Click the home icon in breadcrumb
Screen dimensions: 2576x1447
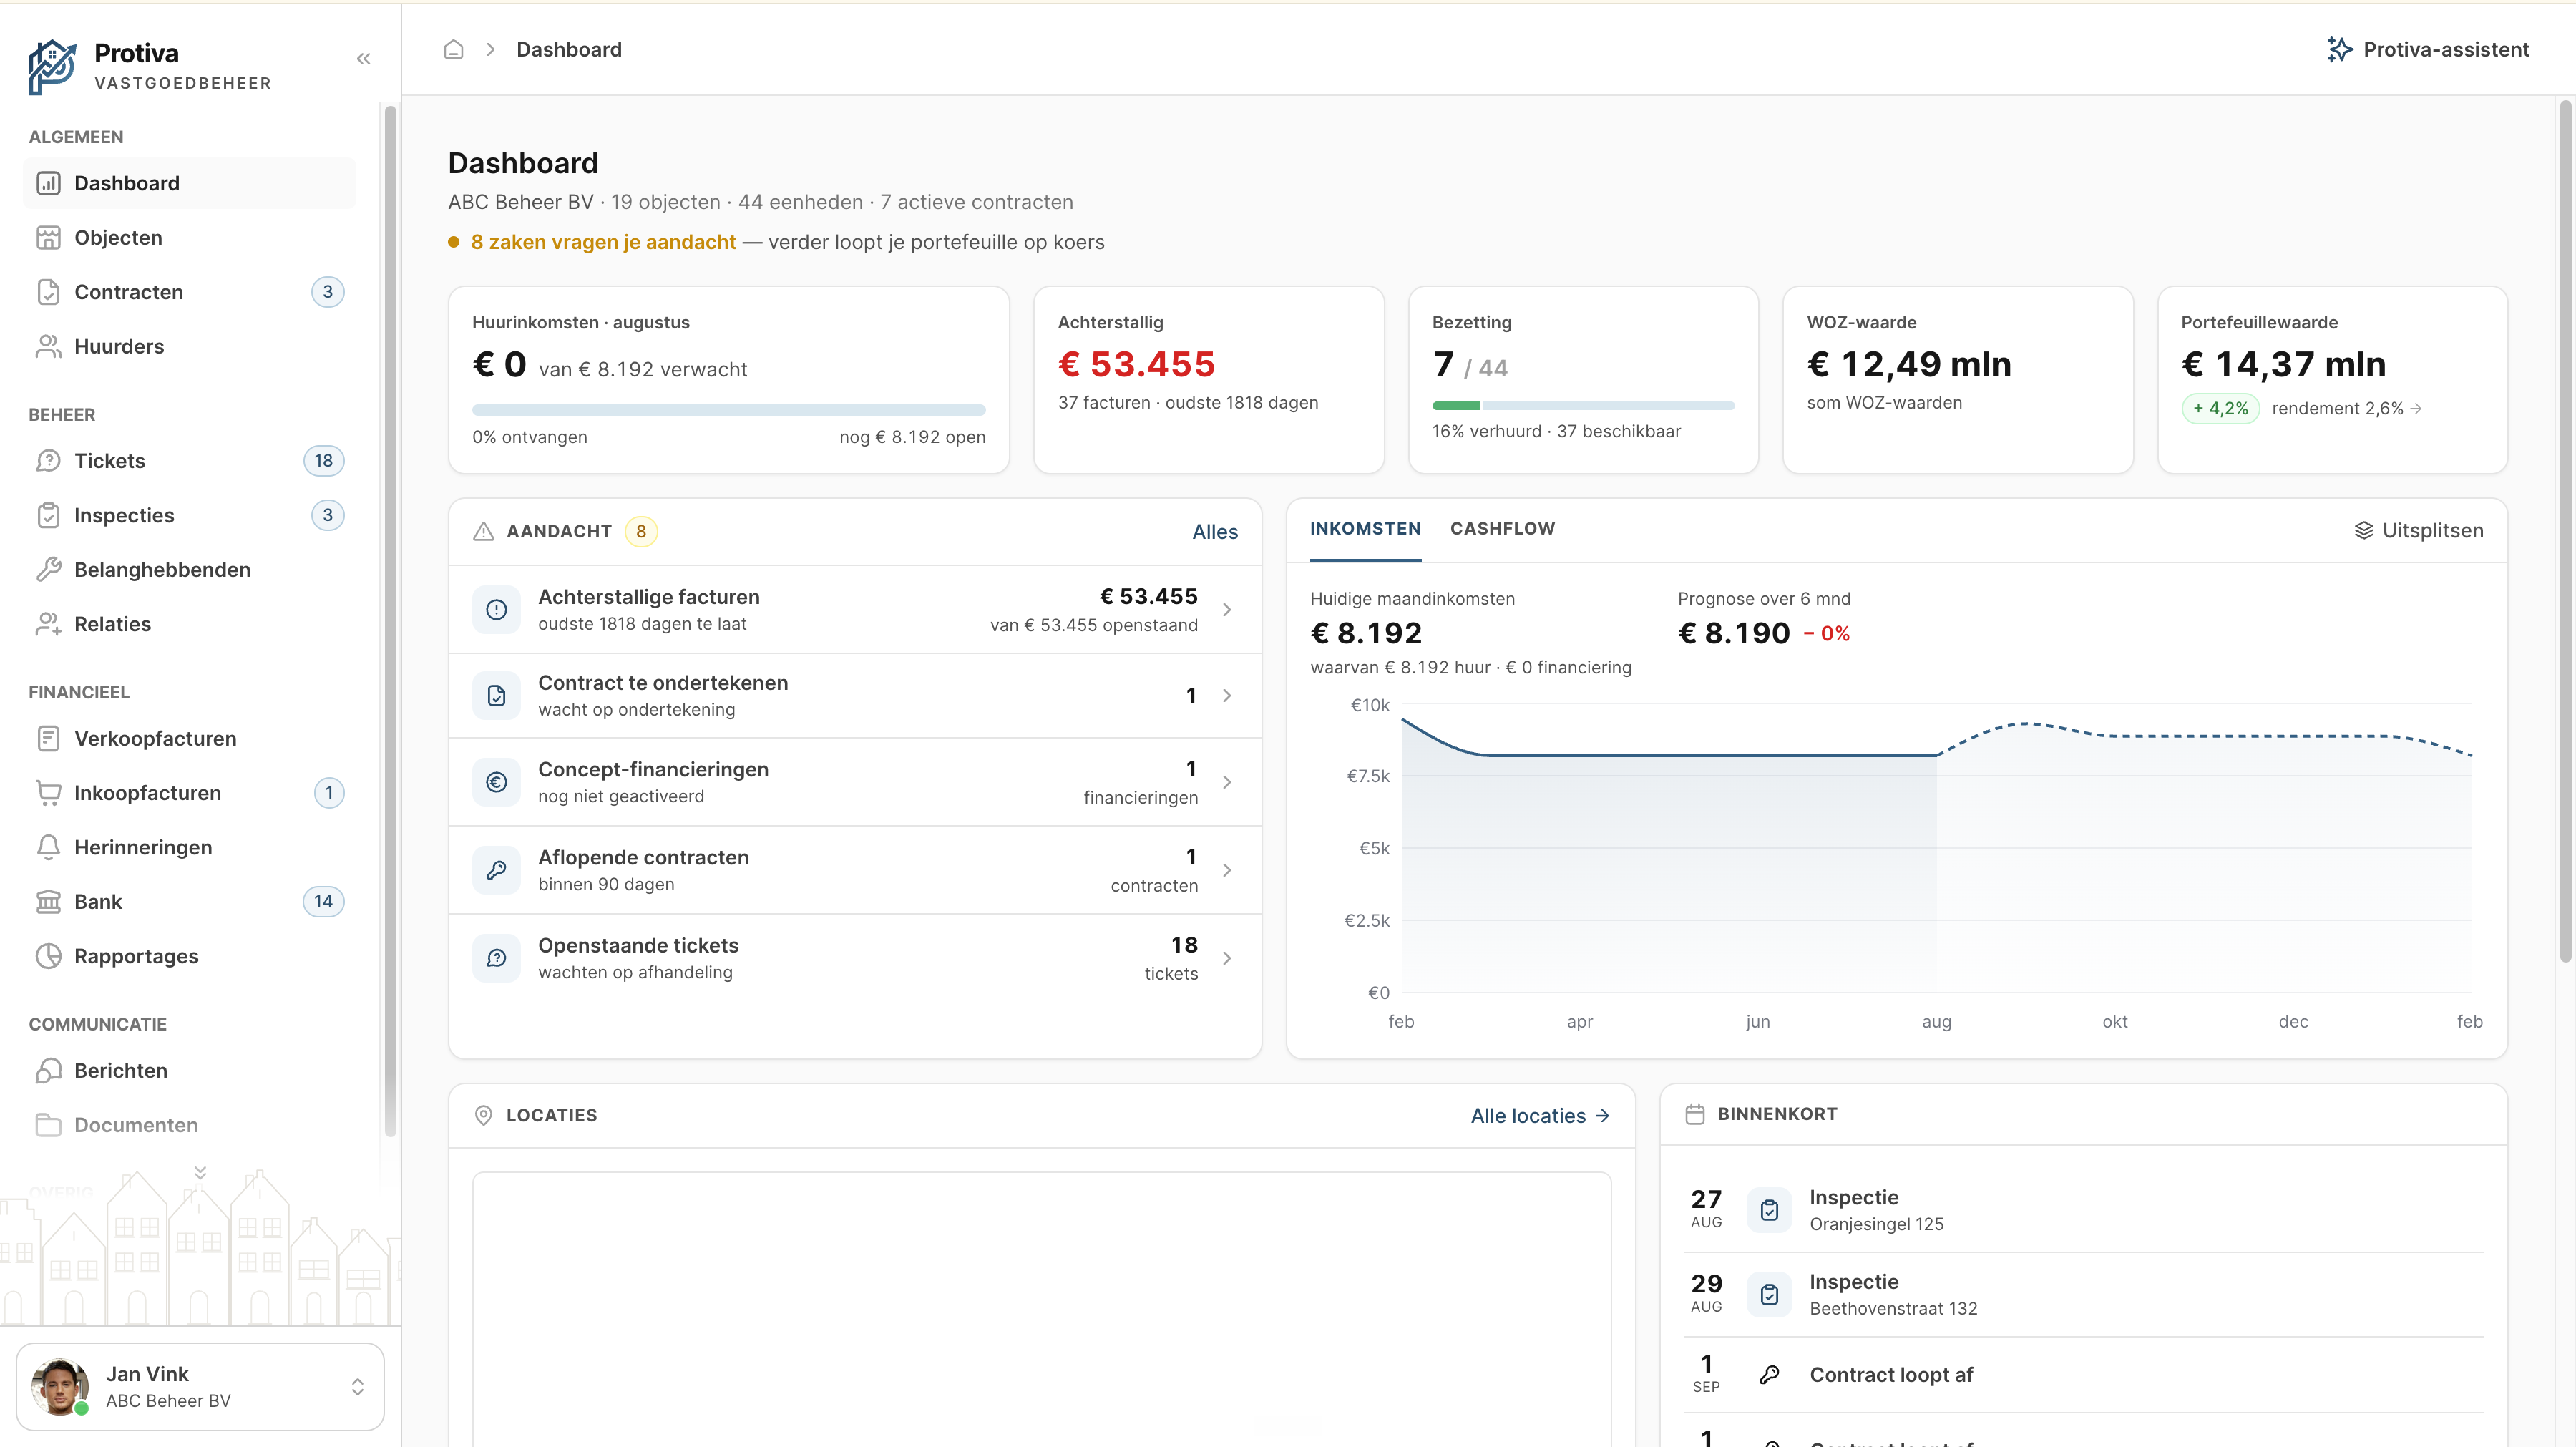coord(454,49)
